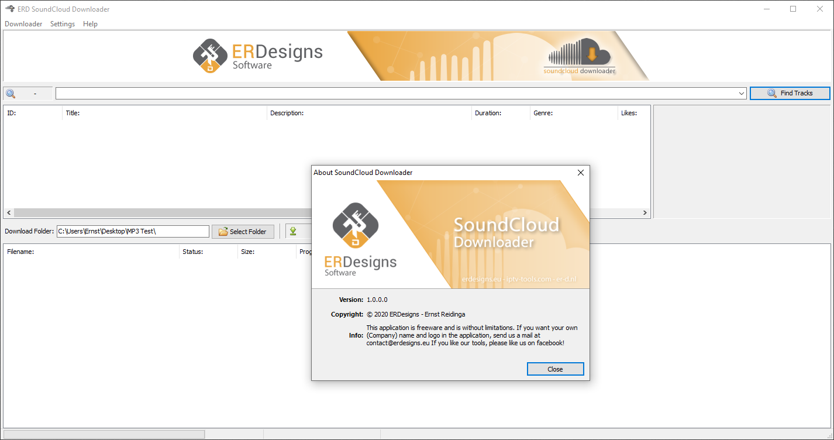This screenshot has height=440, width=834.
Task: Open the Downloader menu
Action: pyautogui.click(x=23, y=24)
